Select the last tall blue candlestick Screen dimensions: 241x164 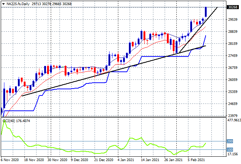pyautogui.click(x=206, y=12)
